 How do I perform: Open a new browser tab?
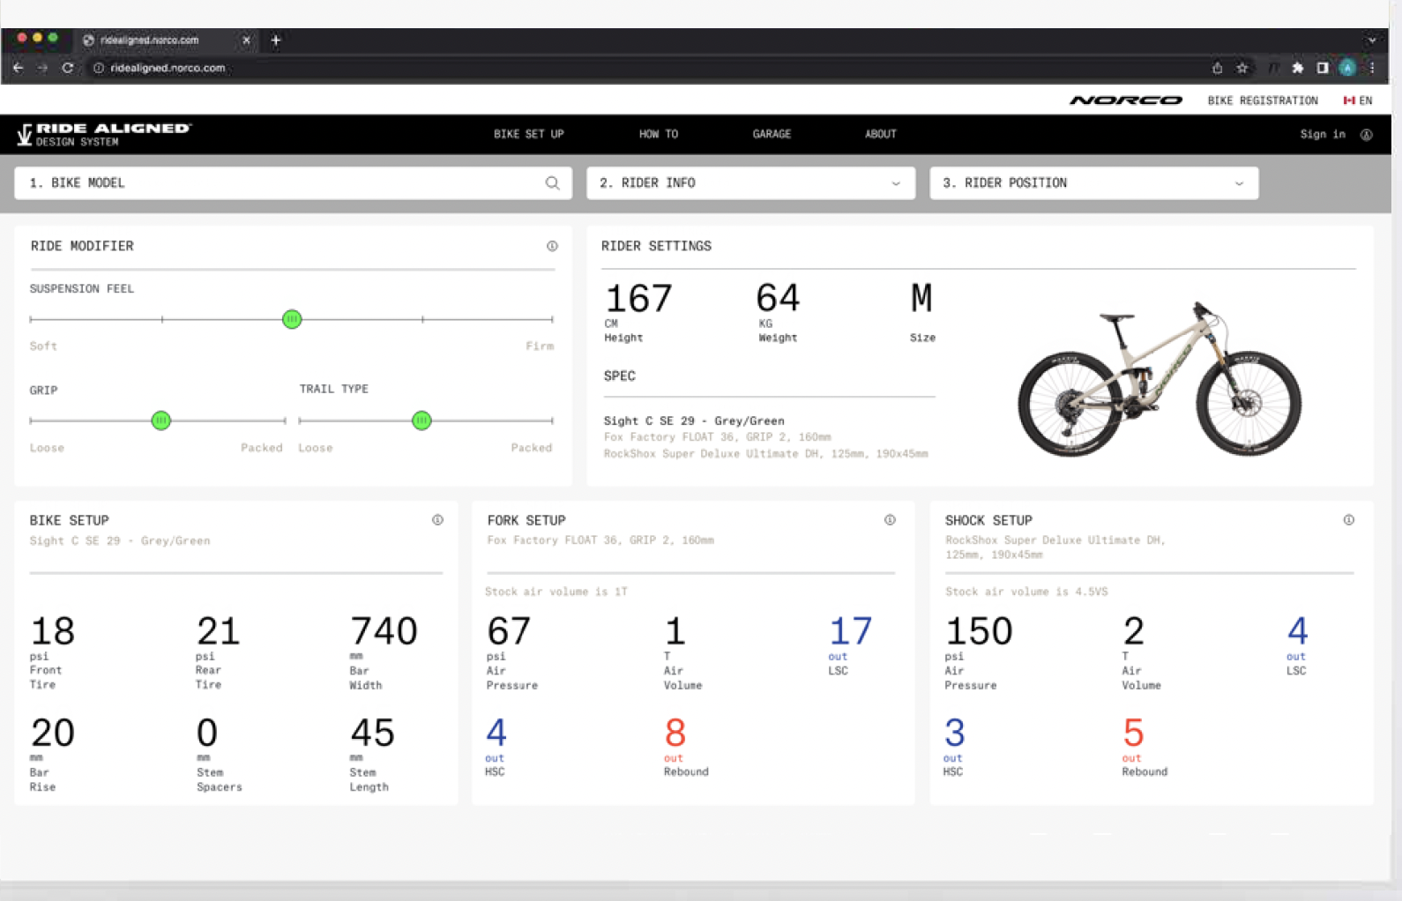click(x=276, y=40)
